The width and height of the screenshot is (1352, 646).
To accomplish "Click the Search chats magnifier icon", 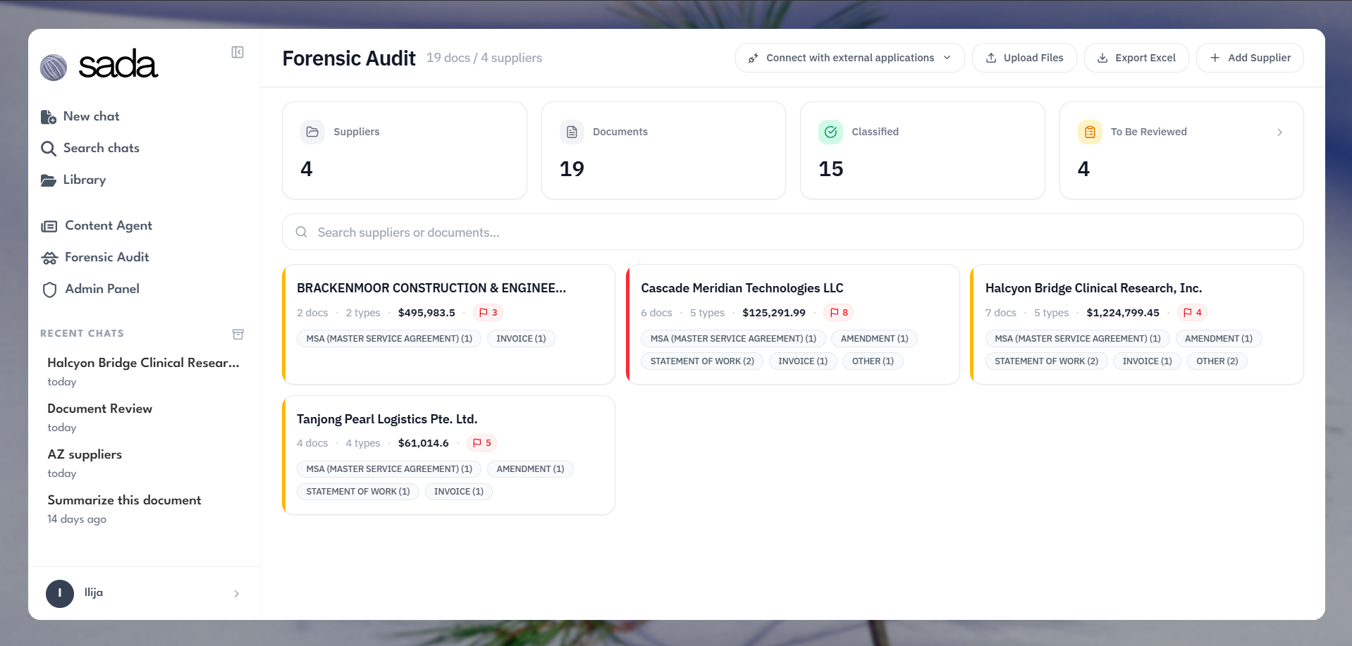I will 49,149.
